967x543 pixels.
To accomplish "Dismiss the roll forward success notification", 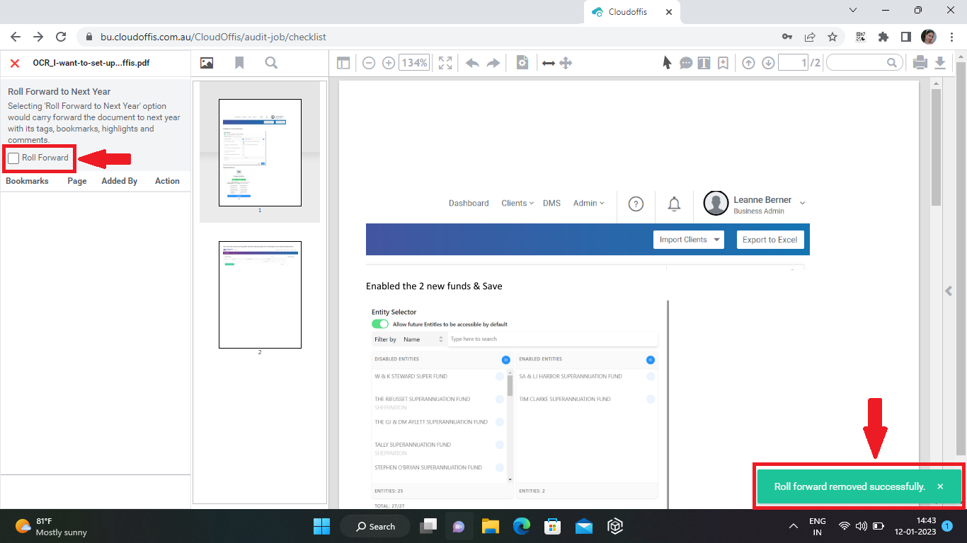I will [940, 486].
